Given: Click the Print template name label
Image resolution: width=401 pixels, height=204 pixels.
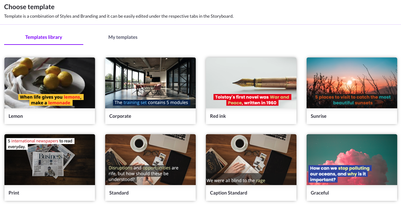Looking at the screenshot, I should tap(14, 193).
